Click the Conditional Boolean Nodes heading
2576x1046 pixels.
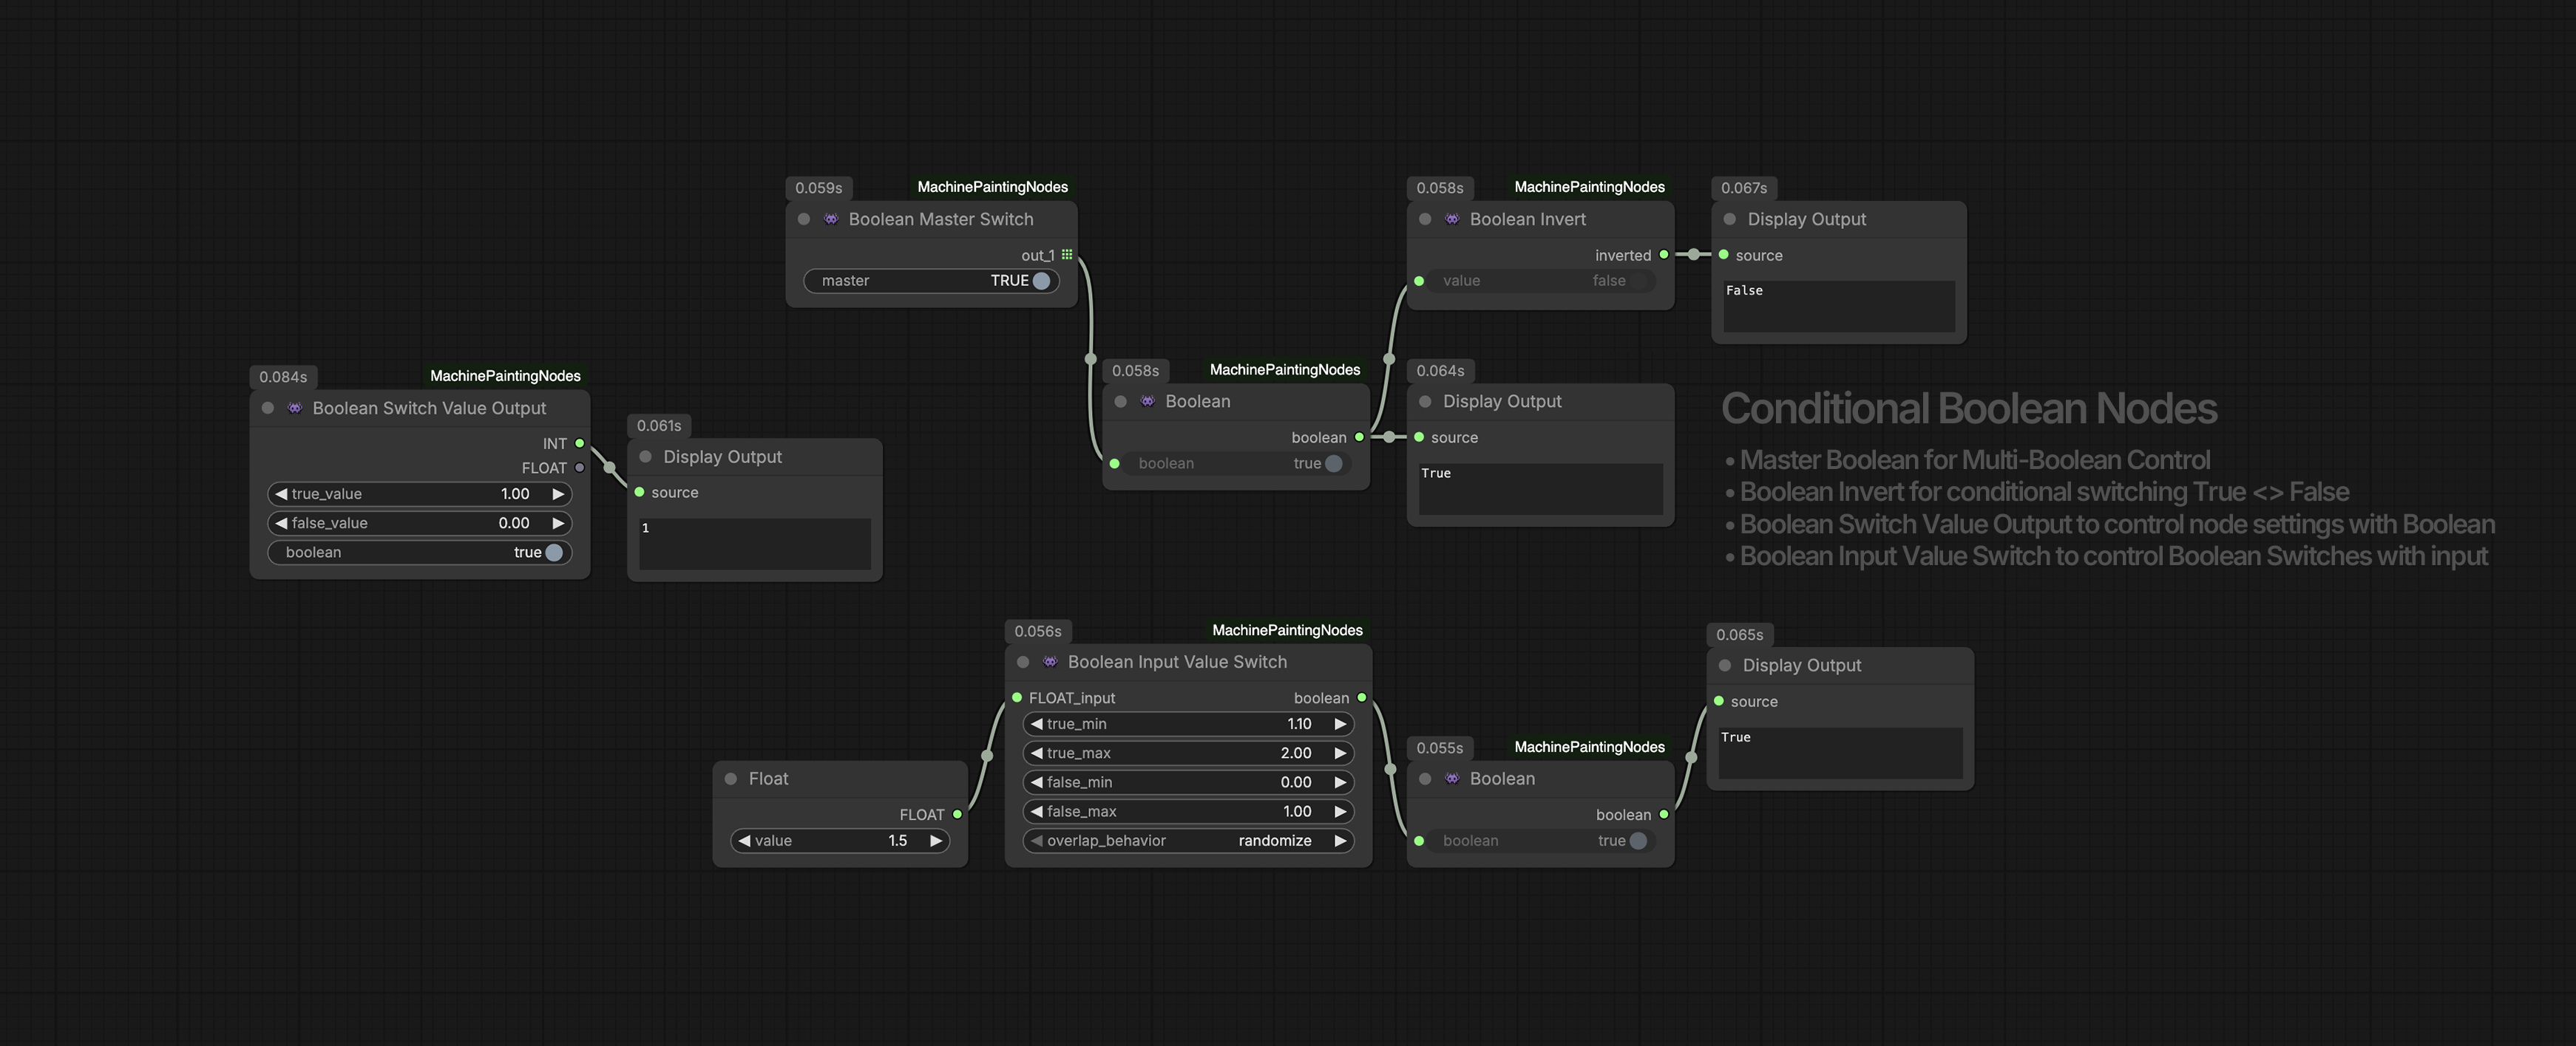click(1969, 409)
